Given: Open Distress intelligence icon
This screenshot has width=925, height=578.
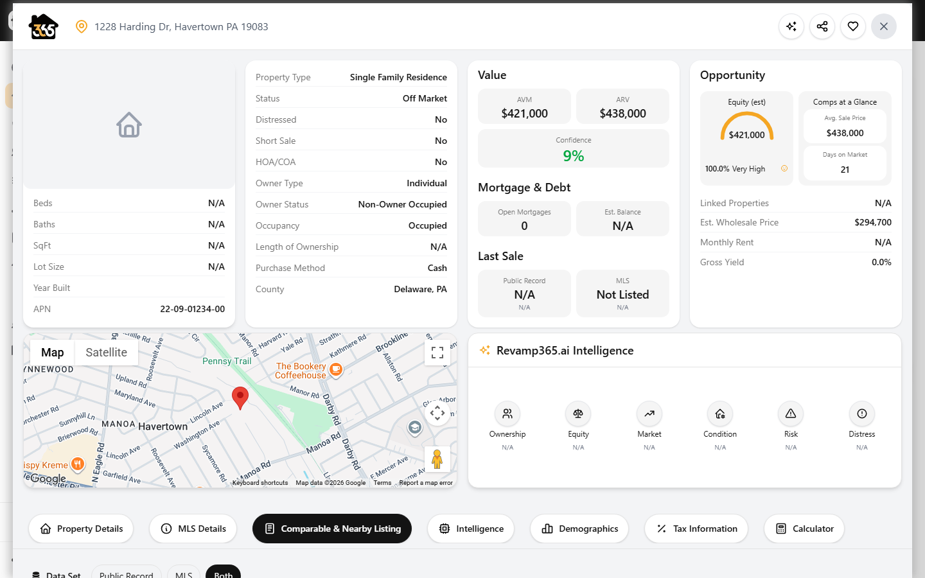Looking at the screenshot, I should [x=862, y=414].
